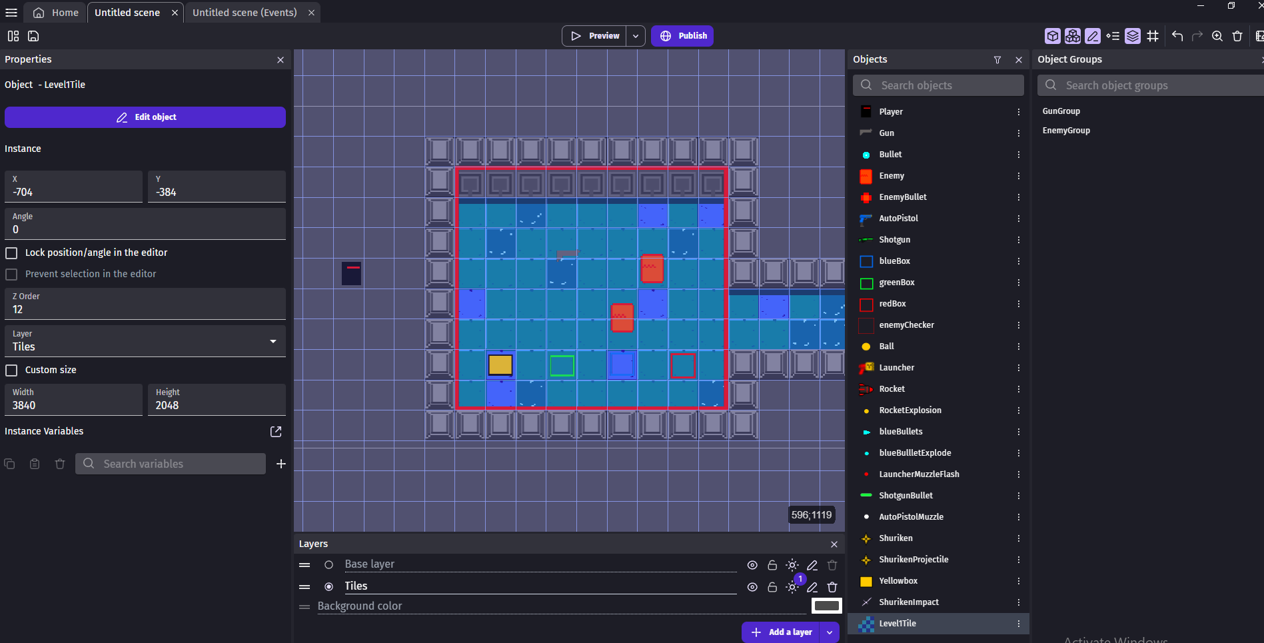
Task: Expand the Layer dropdown showing Tiles
Action: pos(145,341)
